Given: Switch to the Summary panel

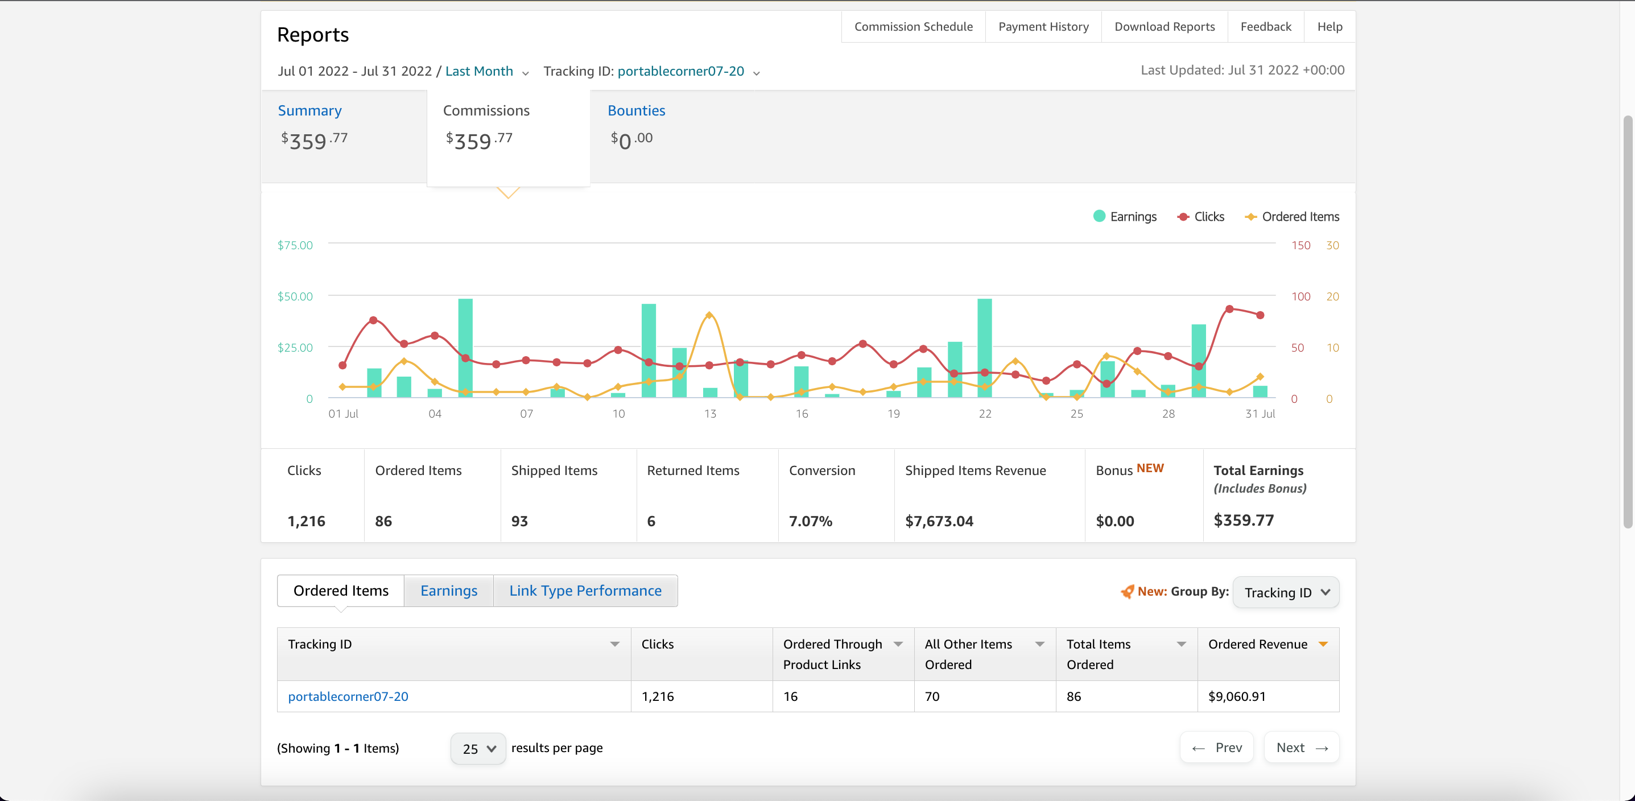Looking at the screenshot, I should pyautogui.click(x=344, y=137).
